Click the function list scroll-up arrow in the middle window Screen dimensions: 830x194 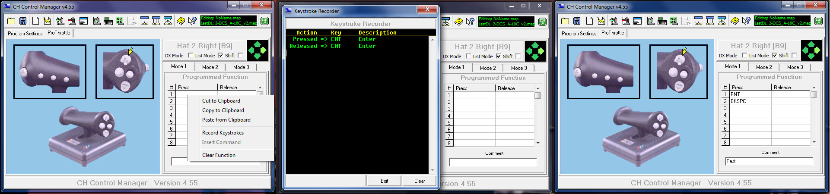[538, 88]
